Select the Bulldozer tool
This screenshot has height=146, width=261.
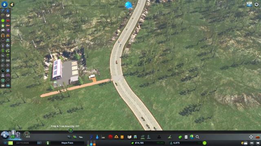coord(258,137)
